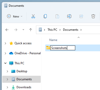This screenshot has width=100, height=90.
Task: Expand the Desktop tree node
Action: 7,71
